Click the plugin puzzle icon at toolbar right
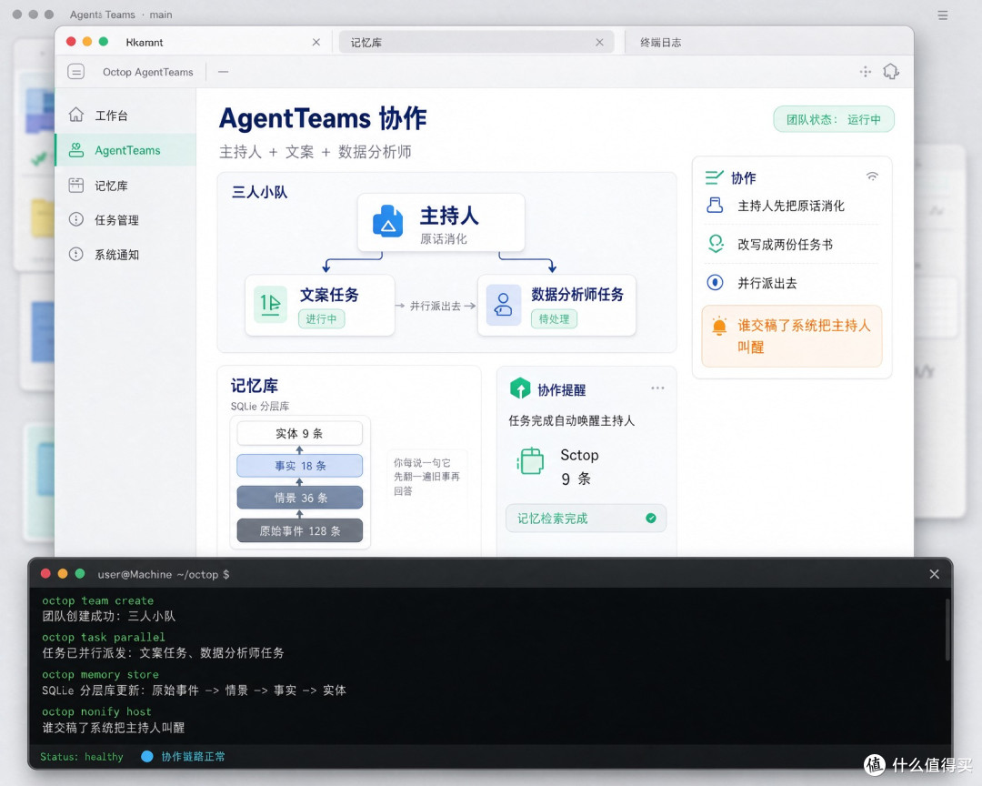The width and height of the screenshot is (982, 786). [x=890, y=72]
